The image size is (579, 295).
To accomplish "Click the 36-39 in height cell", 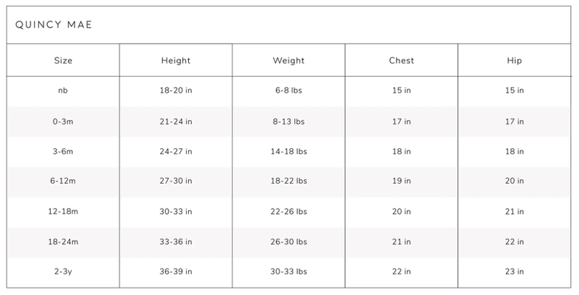I will [x=176, y=272].
